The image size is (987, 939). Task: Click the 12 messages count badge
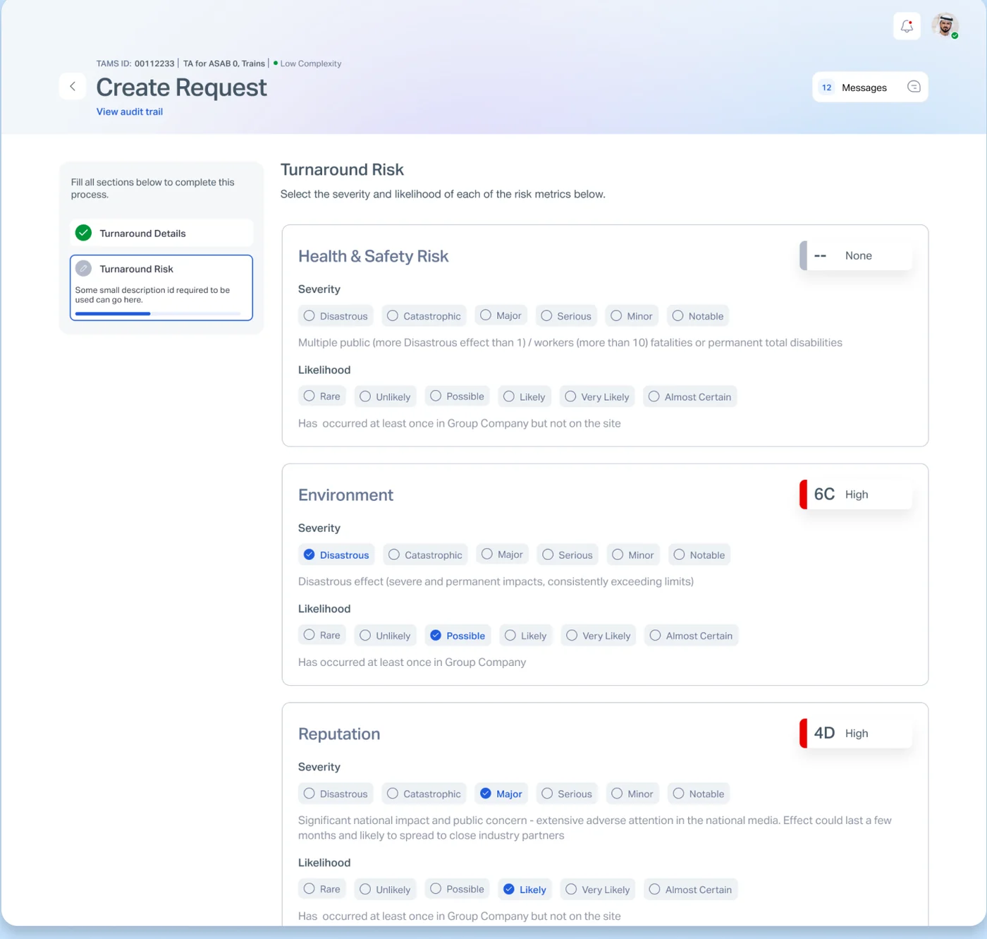coord(826,87)
